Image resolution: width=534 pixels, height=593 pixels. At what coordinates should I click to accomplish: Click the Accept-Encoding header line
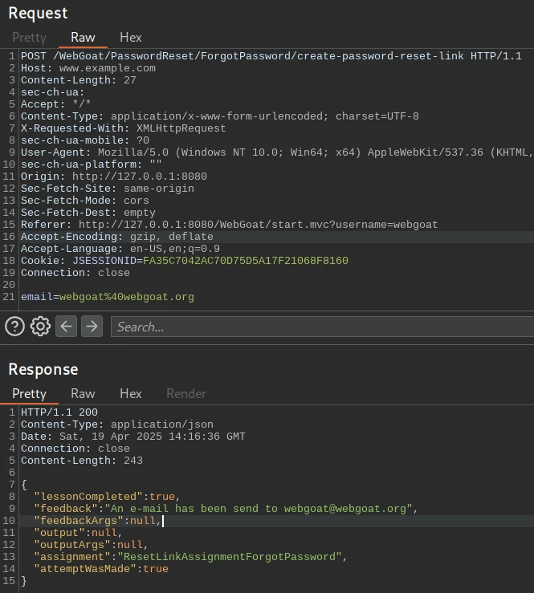tap(117, 237)
